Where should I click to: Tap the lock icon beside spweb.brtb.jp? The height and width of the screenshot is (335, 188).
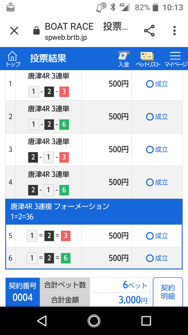pos(37,31)
